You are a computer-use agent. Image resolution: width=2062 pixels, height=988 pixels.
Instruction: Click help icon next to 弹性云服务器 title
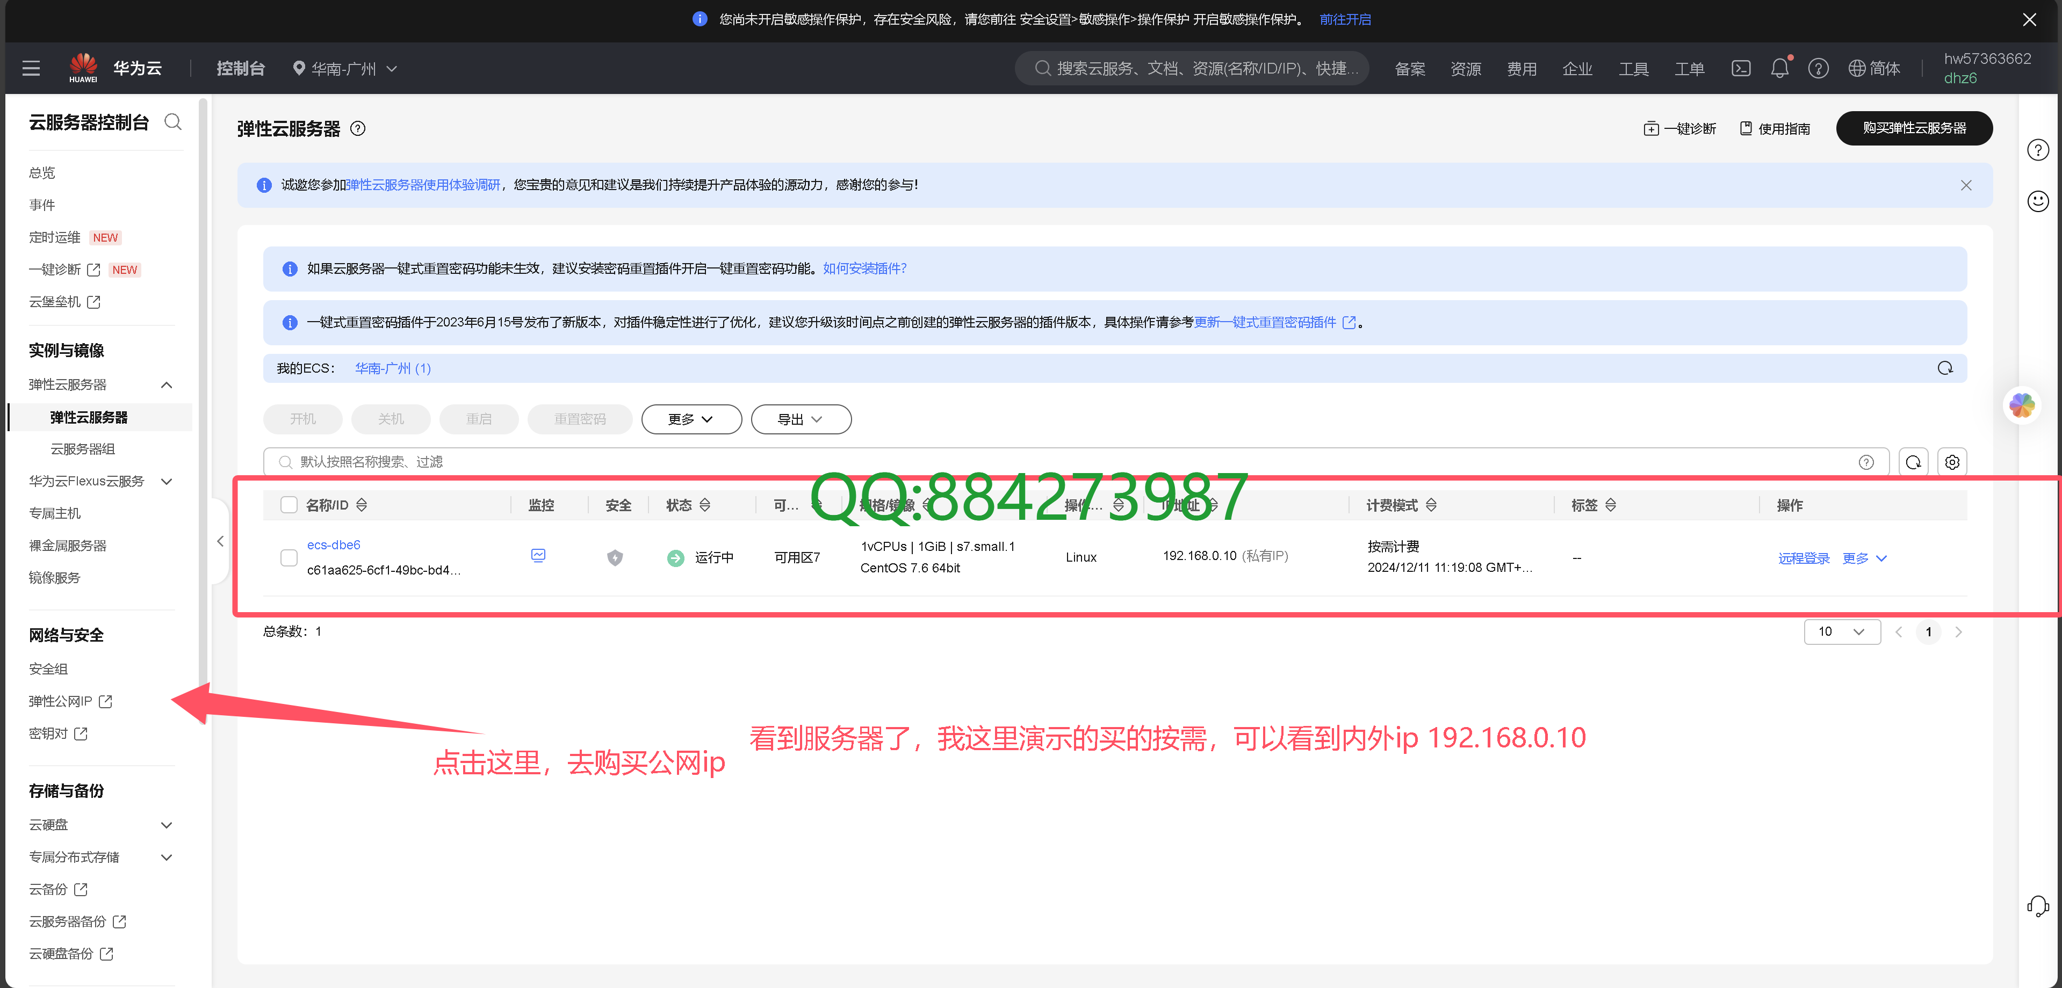pos(358,129)
